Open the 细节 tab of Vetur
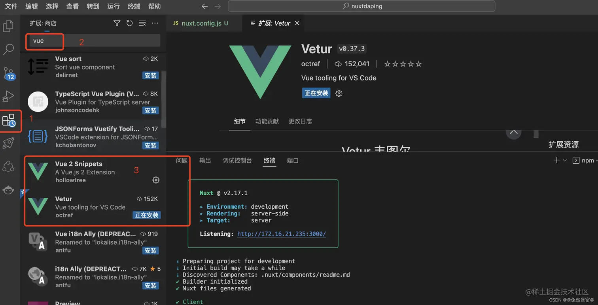598x305 pixels. [x=240, y=121]
